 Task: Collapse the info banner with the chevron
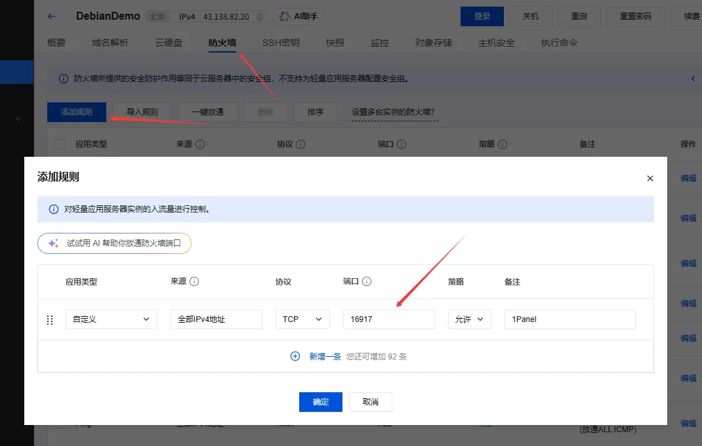[693, 79]
